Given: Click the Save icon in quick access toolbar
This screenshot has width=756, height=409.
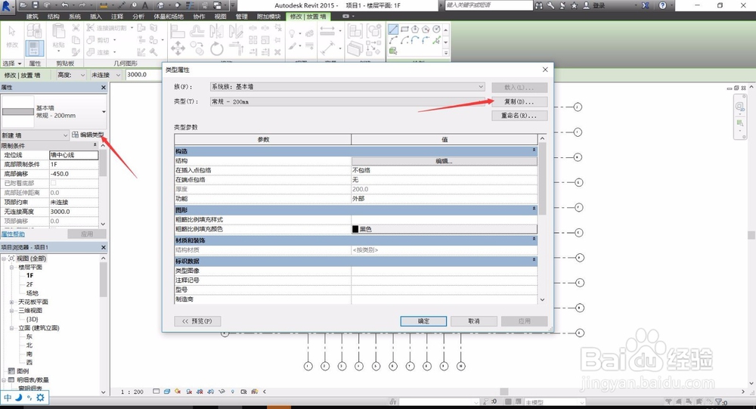Looking at the screenshot, I should 36,5.
